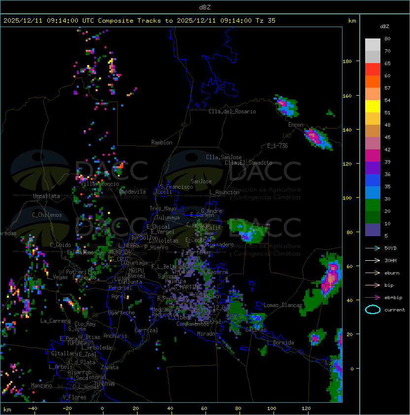Image resolution: width=410 pixels, height=415 pixels.
Task: Click the 60 dBZ orange swatch
Action: [x=373, y=81]
